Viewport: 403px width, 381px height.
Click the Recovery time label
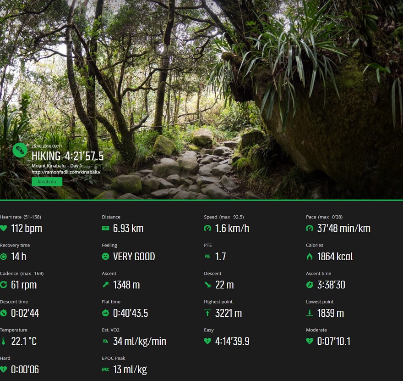click(x=15, y=245)
